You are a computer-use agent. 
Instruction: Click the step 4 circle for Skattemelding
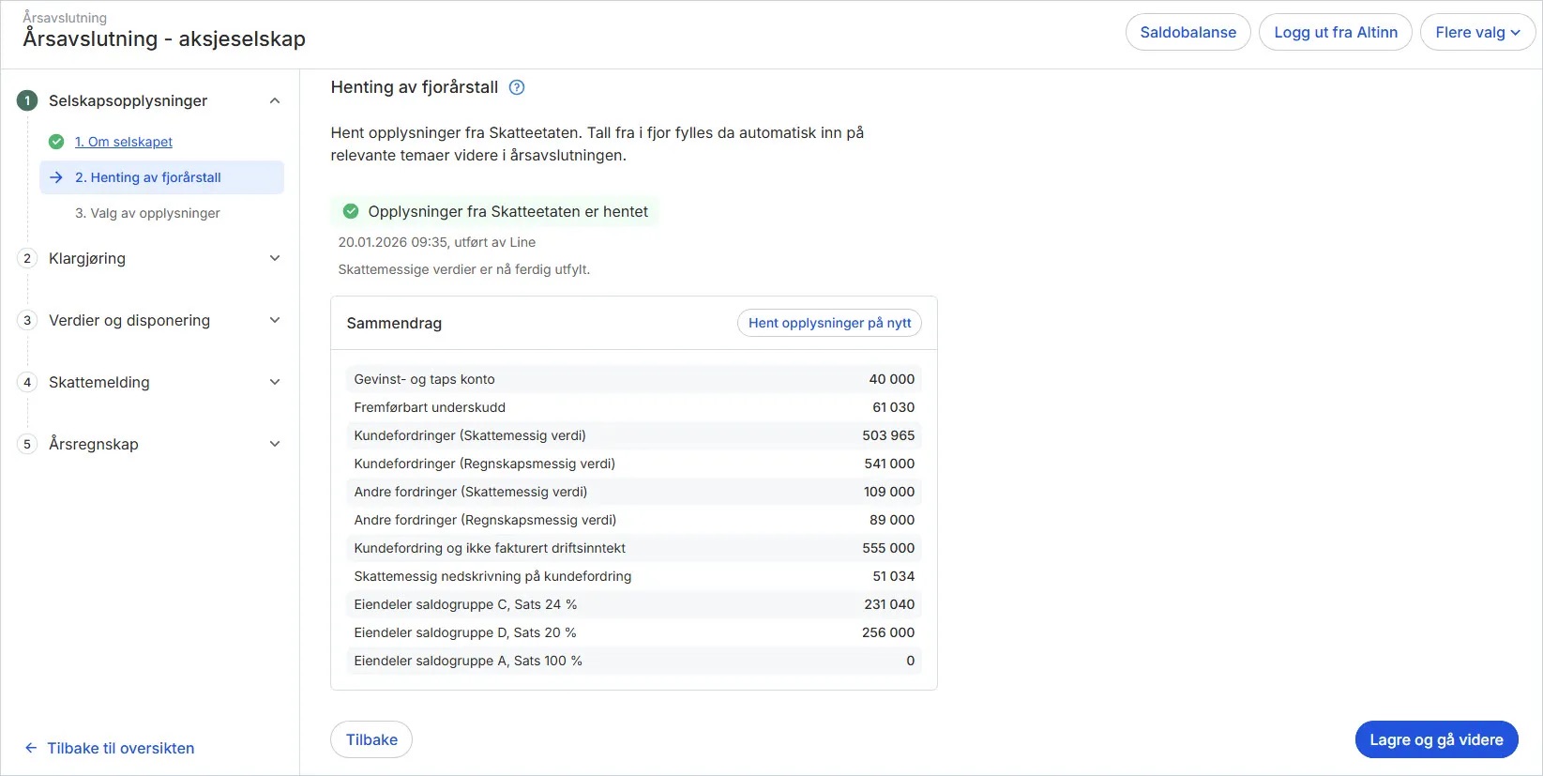click(x=27, y=382)
